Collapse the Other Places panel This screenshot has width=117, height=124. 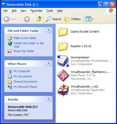(49, 63)
